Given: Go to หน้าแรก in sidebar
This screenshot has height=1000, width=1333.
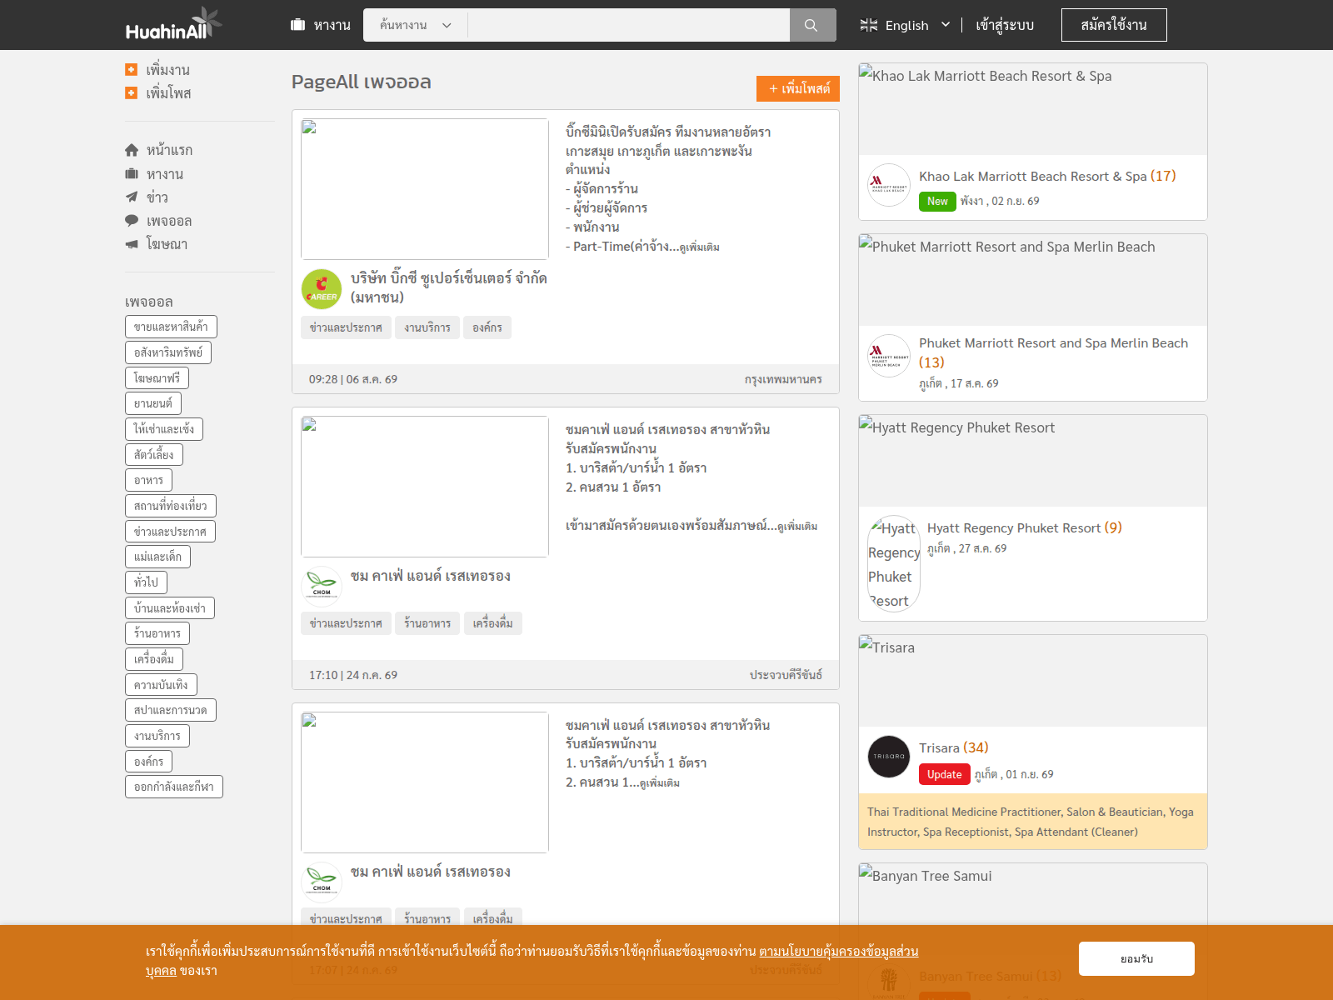Looking at the screenshot, I should click(x=170, y=150).
